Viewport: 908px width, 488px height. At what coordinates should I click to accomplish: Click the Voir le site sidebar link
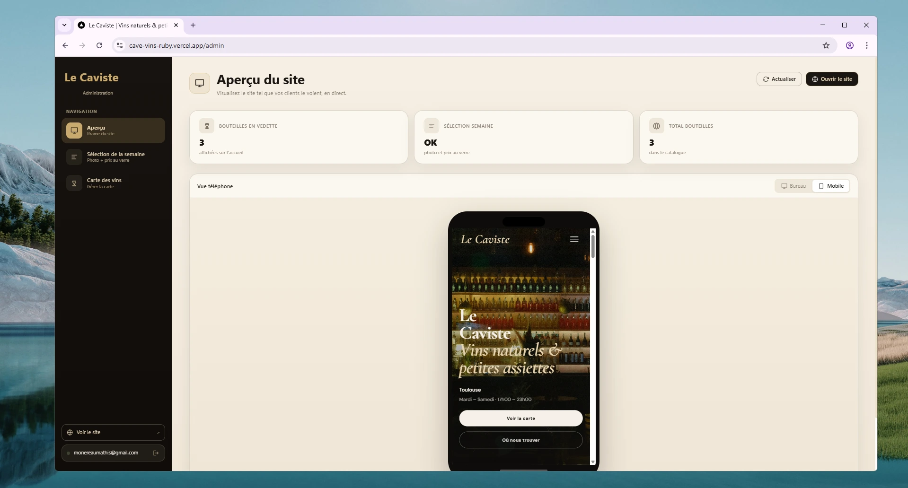tap(113, 432)
